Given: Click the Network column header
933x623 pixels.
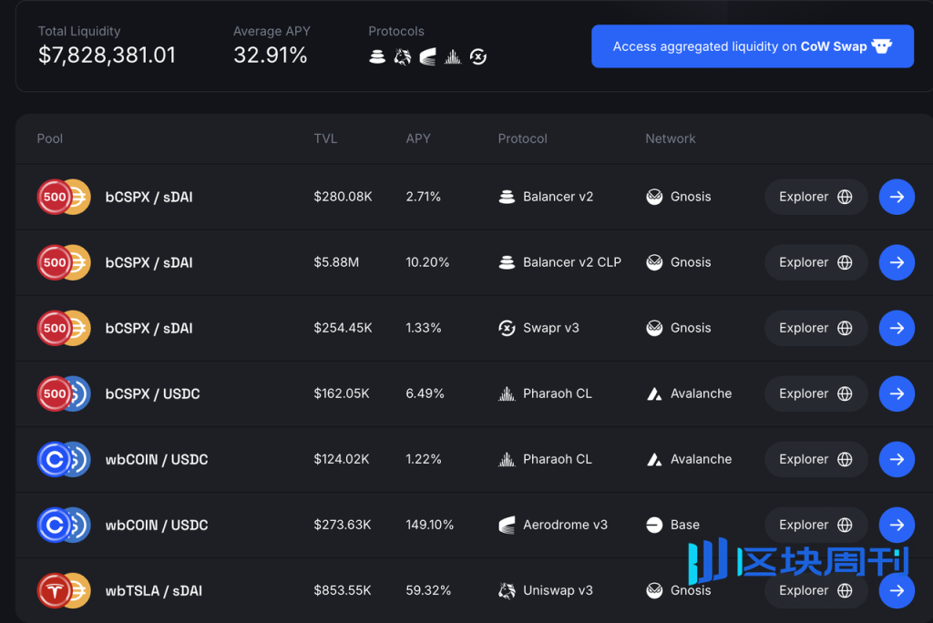Looking at the screenshot, I should (x=671, y=138).
